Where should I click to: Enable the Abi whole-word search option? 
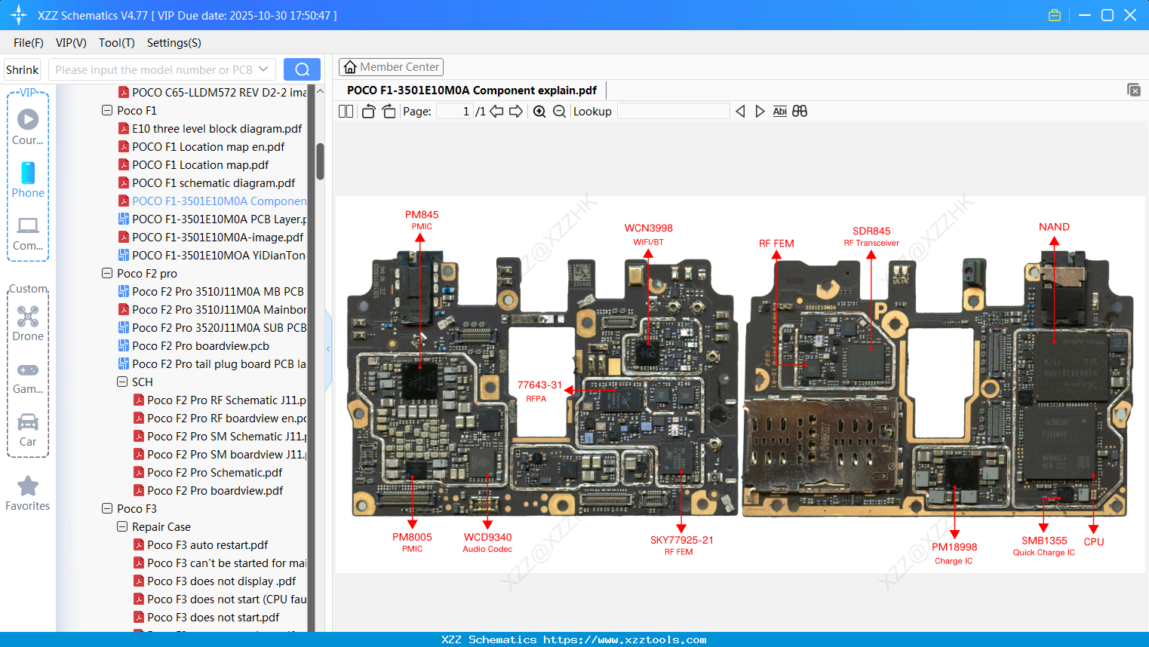779,111
